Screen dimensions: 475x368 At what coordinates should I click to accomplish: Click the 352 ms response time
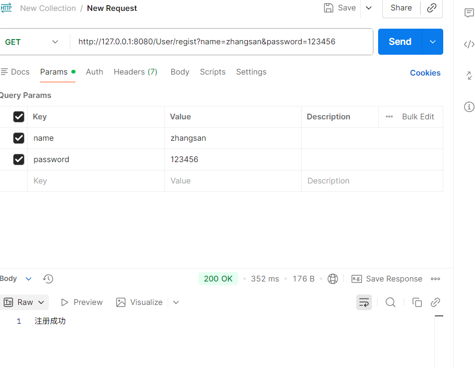click(x=265, y=279)
